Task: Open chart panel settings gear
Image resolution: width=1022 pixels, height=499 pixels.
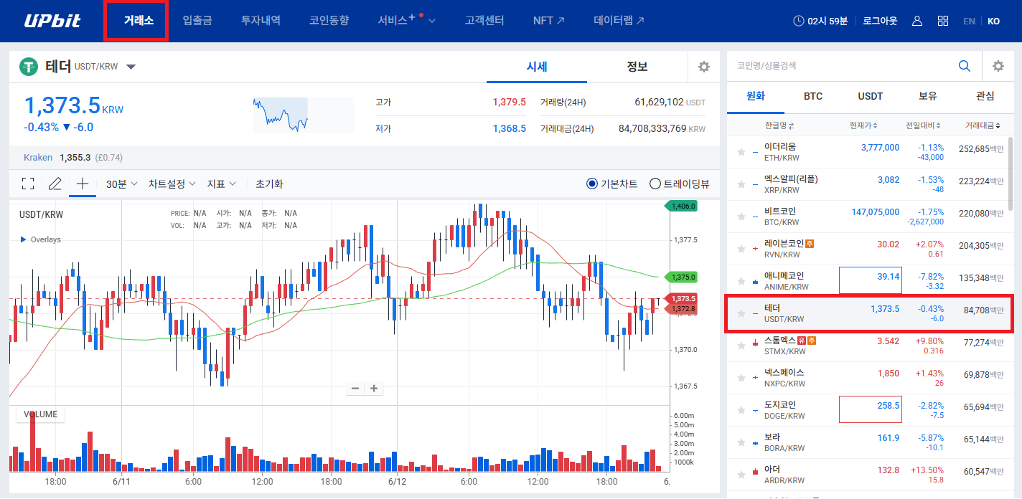Action: [704, 67]
